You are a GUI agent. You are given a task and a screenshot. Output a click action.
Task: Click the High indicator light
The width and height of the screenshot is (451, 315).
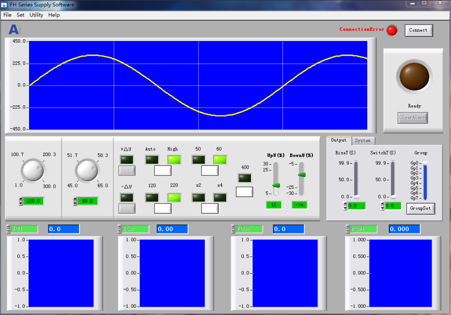[174, 160]
